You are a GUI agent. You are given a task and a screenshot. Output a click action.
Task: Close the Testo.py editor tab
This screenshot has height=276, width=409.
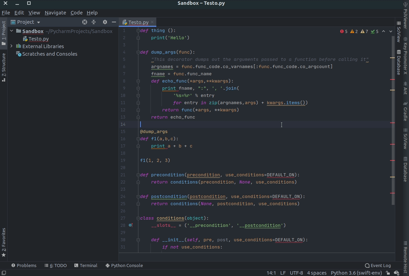(x=152, y=22)
